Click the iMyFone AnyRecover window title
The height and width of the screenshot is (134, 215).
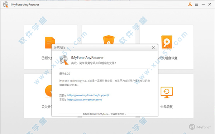pyautogui.click(x=25, y=5)
